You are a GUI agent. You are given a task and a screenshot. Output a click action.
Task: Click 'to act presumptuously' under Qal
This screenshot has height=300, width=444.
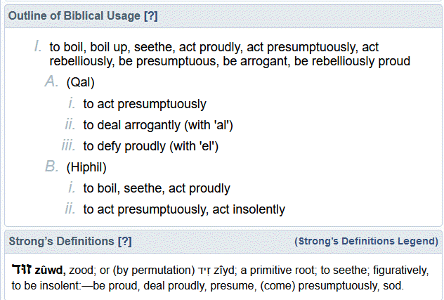coord(145,104)
